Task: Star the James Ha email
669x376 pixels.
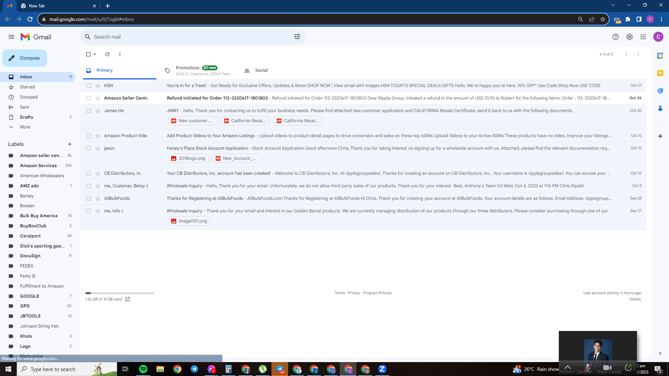Action: coord(98,111)
